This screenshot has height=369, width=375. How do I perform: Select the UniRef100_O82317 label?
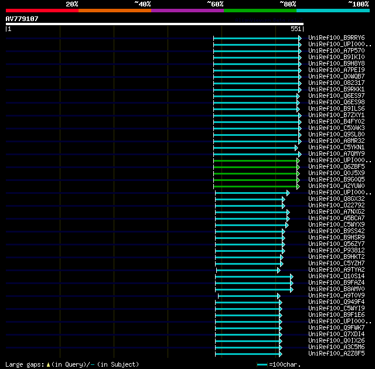(x=336, y=83)
